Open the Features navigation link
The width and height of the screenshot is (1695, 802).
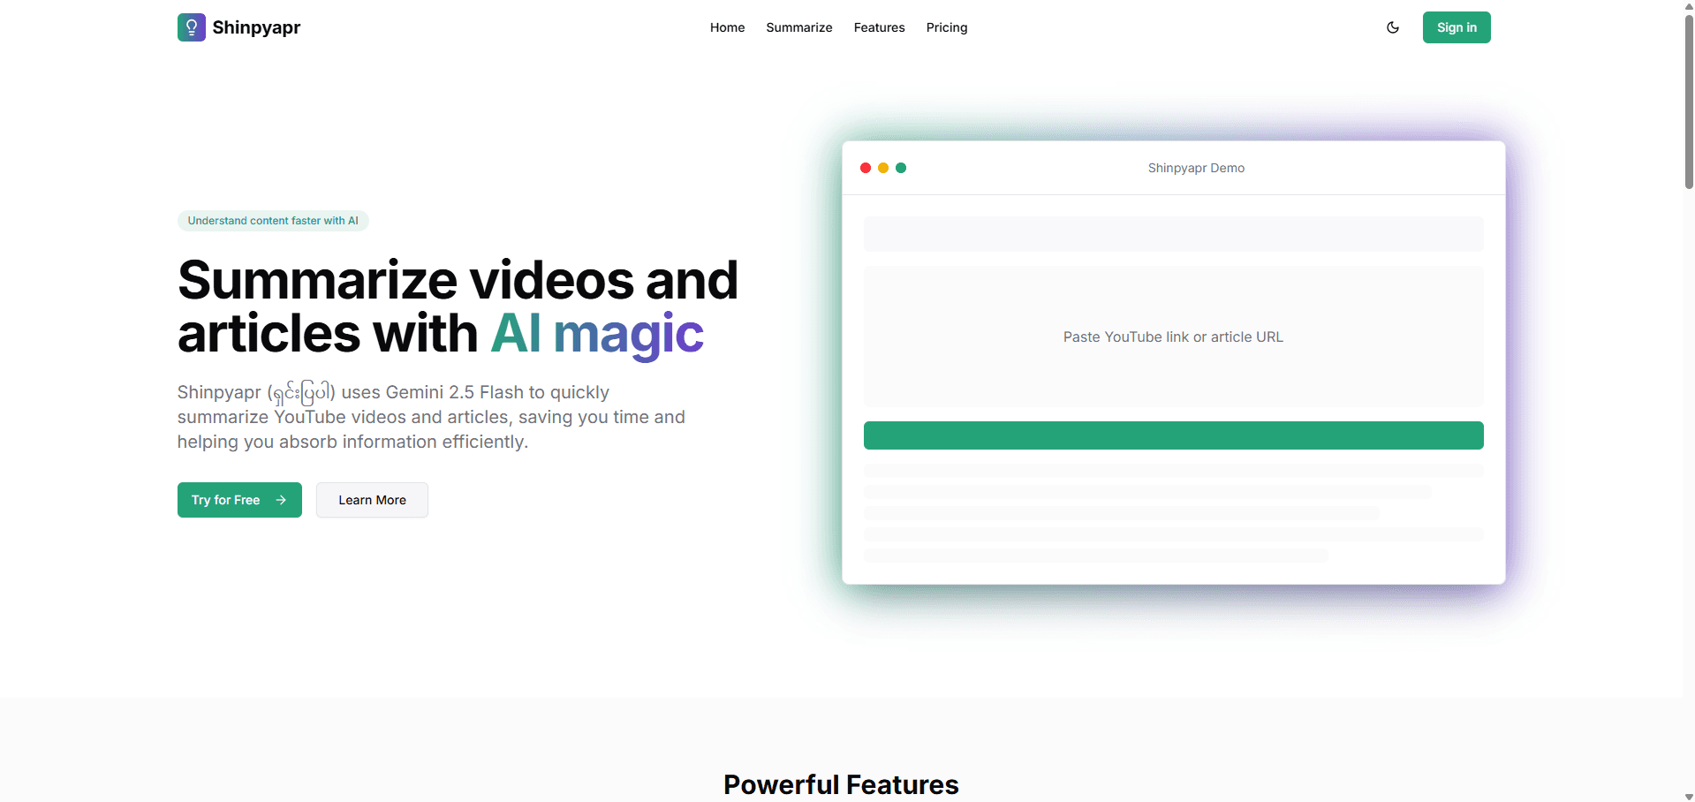879,27
